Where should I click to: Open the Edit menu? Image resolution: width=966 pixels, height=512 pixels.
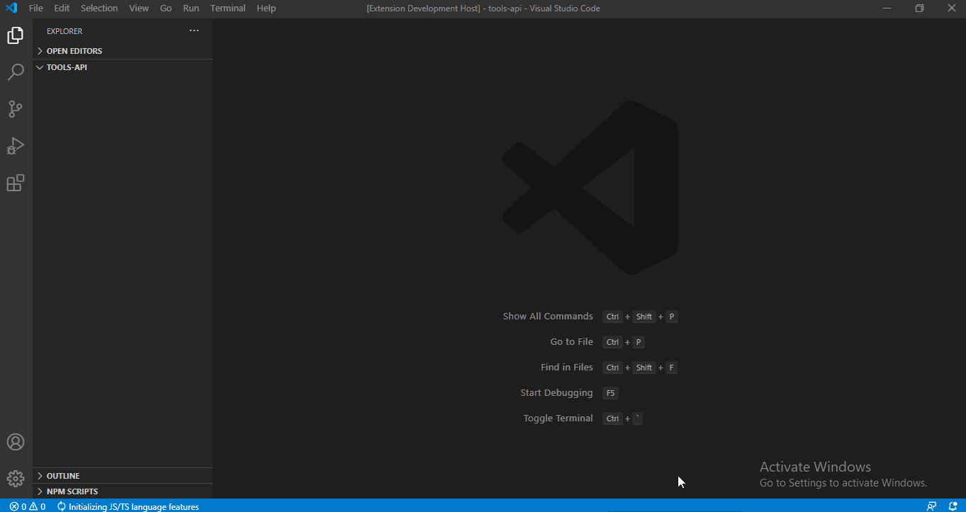(62, 8)
